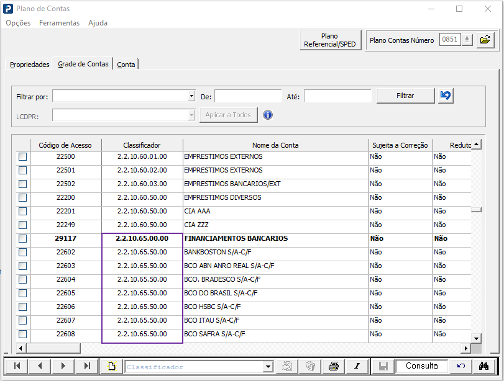The width and height of the screenshot is (504, 381).
Task: Select the checkbox for account 22502
Action: tap(22, 184)
